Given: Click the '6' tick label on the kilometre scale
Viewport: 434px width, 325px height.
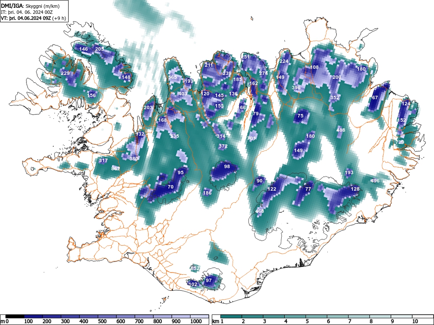Looking at the screenshot, I should click(328, 322).
